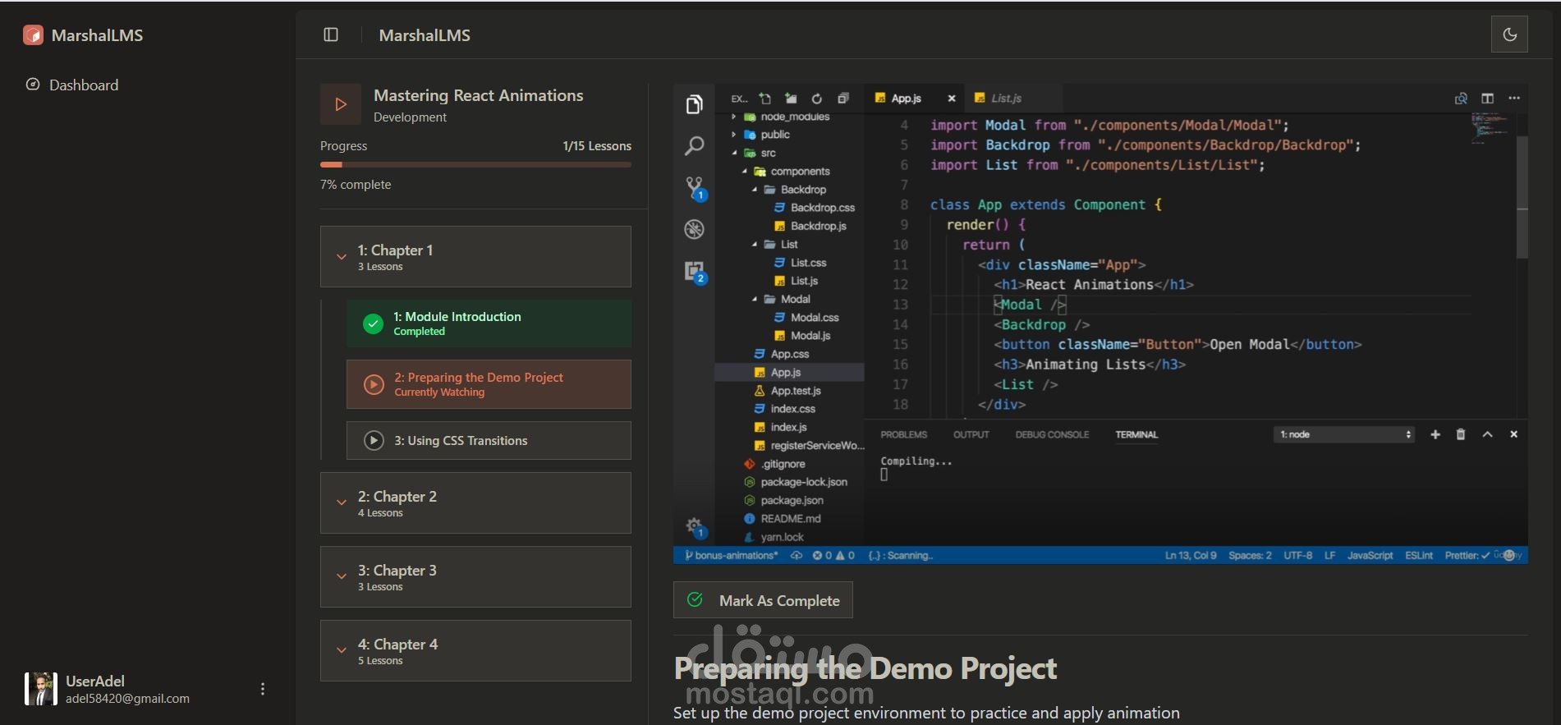
Task: Open the Debug activity icon
Action: pyautogui.click(x=694, y=229)
